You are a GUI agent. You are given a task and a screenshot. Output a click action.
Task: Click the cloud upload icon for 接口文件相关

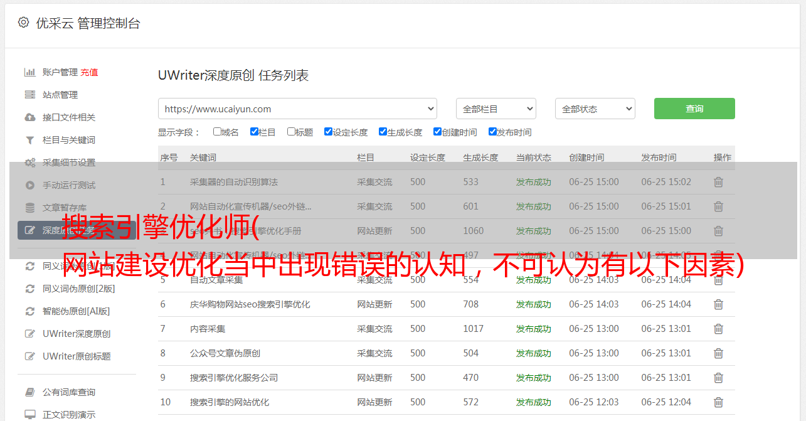pos(29,117)
